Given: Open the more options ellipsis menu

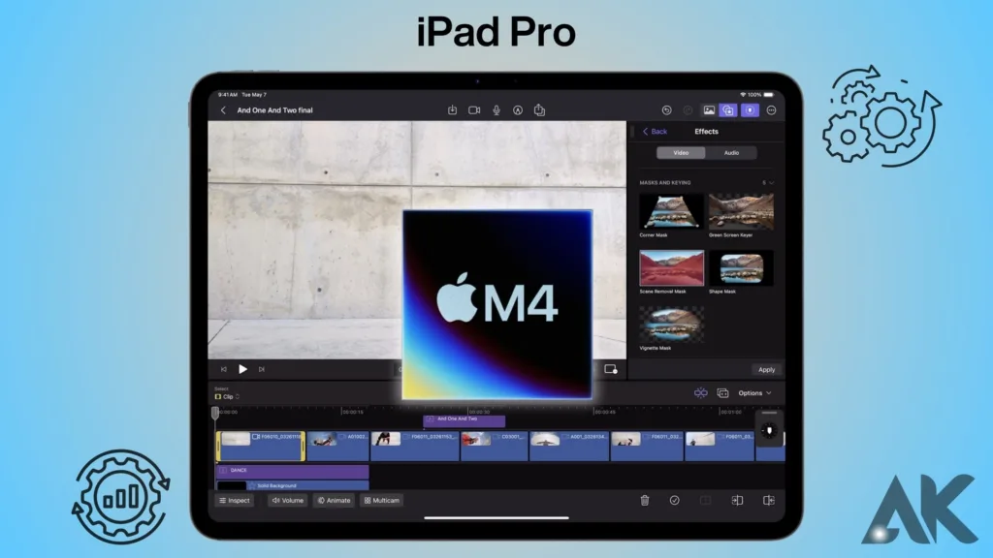Looking at the screenshot, I should click(x=772, y=110).
